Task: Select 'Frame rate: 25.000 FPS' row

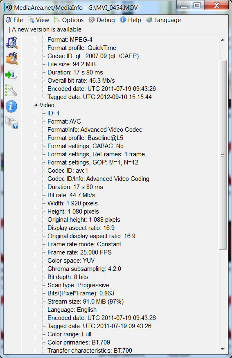Action: click(79, 252)
